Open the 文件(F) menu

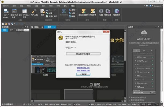click(x=5, y=6)
